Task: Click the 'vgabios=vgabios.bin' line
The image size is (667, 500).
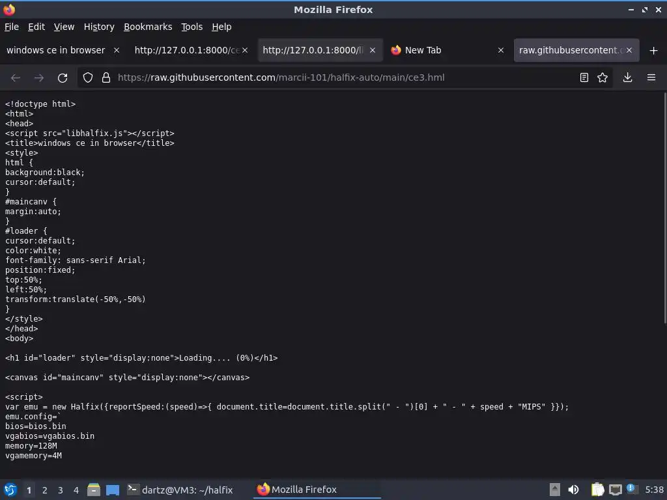Action: [x=50, y=436]
